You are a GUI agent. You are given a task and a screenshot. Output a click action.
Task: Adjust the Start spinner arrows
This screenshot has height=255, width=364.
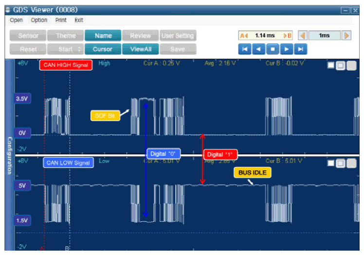tap(79, 49)
